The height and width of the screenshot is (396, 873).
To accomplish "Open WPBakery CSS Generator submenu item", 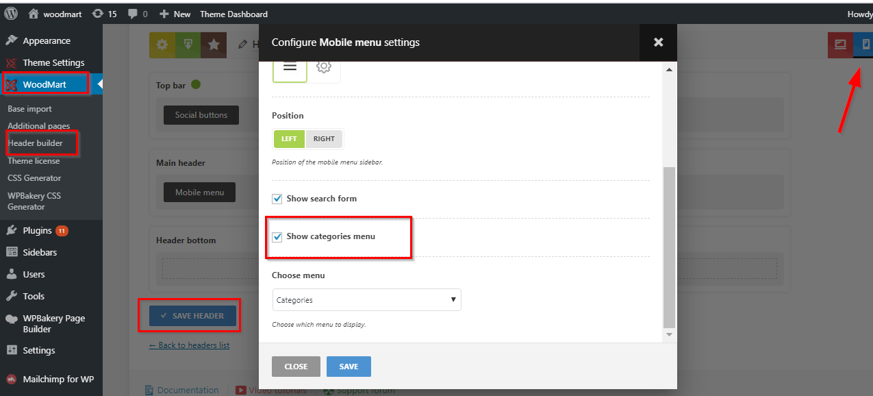I will click(34, 201).
